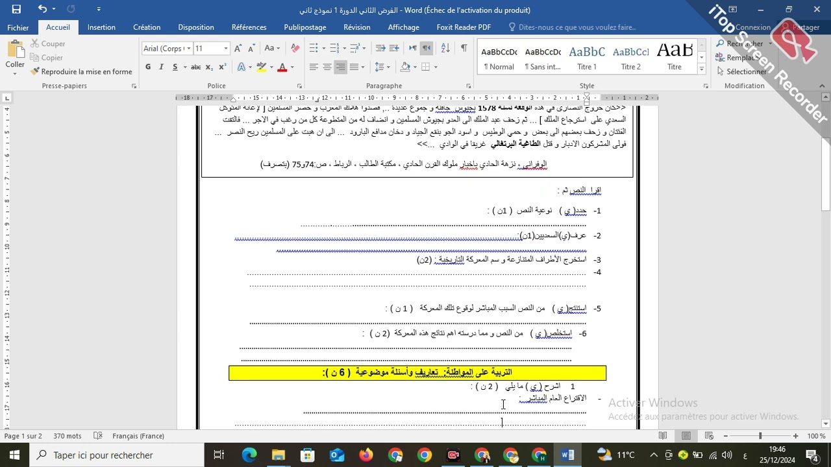Toggle strikethrough (abc)
The image size is (831, 467).
tap(195, 67)
